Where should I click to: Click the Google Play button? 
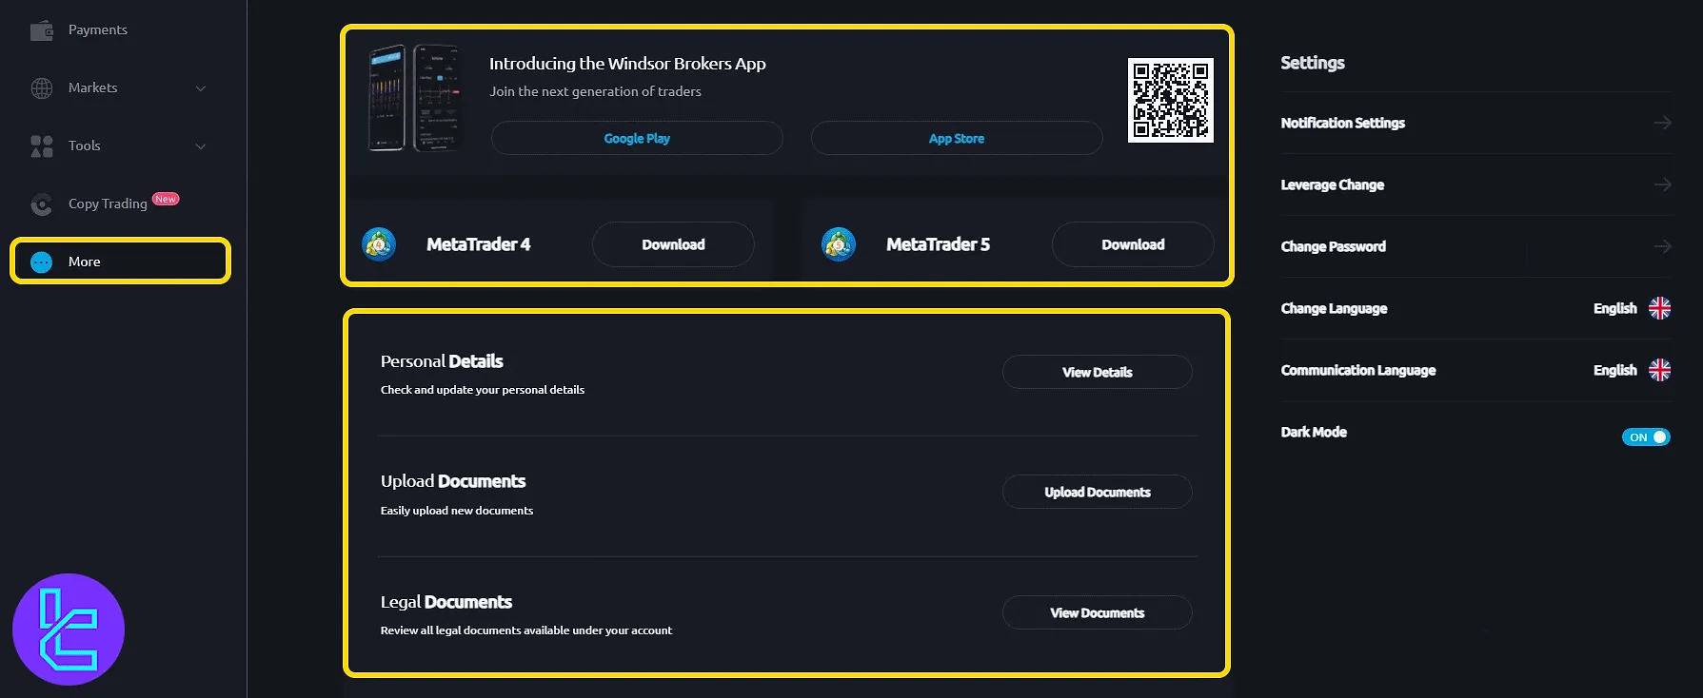(x=637, y=138)
